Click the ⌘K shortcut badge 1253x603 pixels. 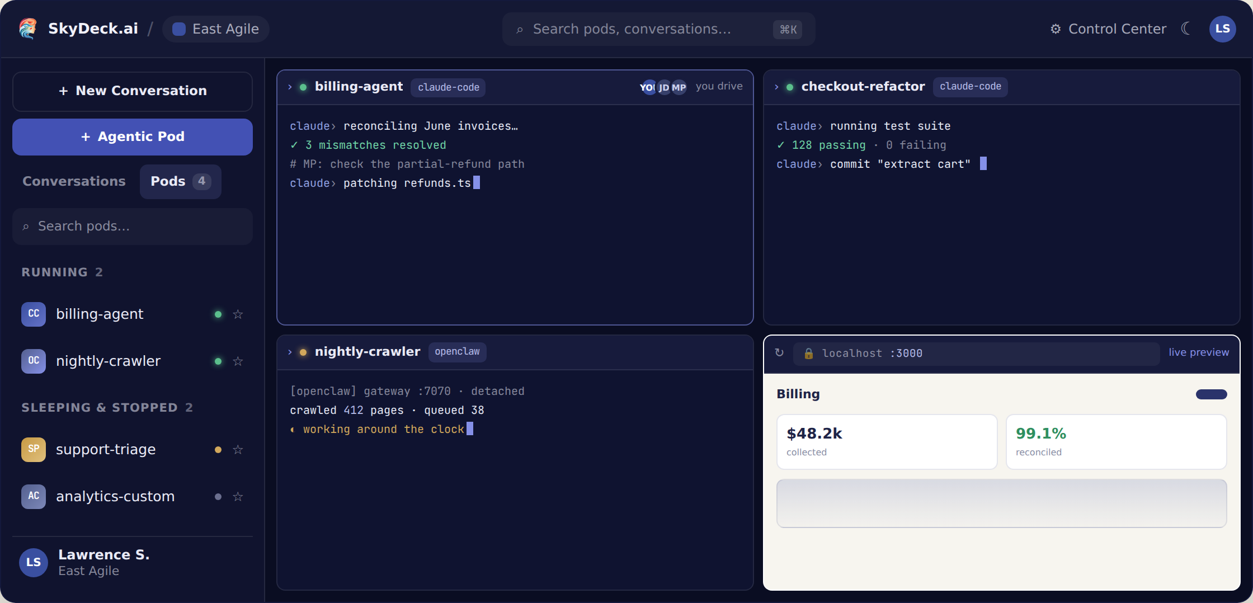coord(788,29)
